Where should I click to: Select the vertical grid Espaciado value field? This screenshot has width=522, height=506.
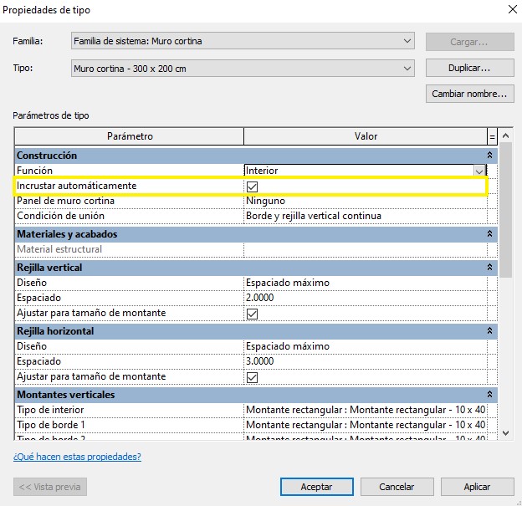coord(365,298)
